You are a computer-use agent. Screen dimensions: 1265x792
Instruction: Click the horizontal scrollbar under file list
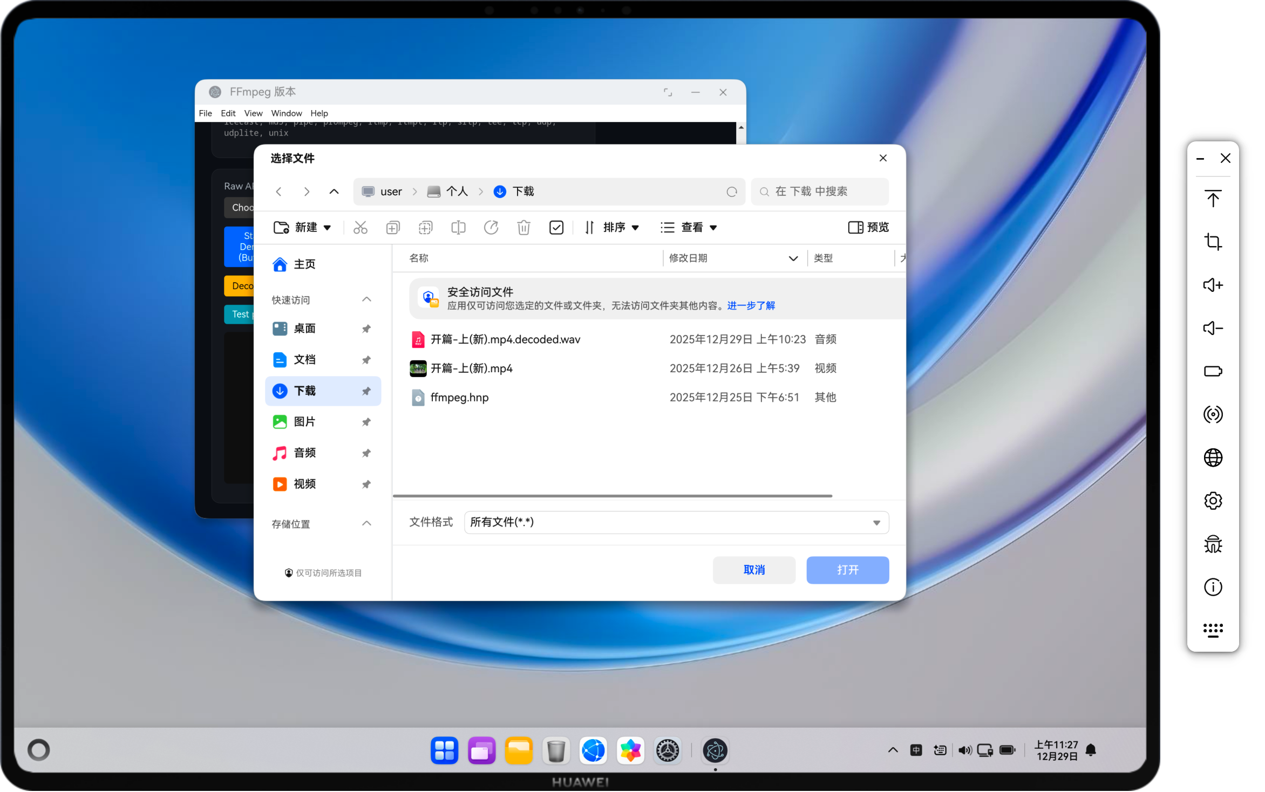tap(612, 495)
